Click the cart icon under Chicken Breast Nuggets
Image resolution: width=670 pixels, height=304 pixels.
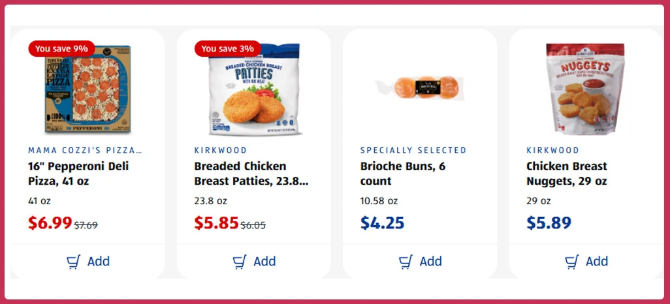(571, 262)
